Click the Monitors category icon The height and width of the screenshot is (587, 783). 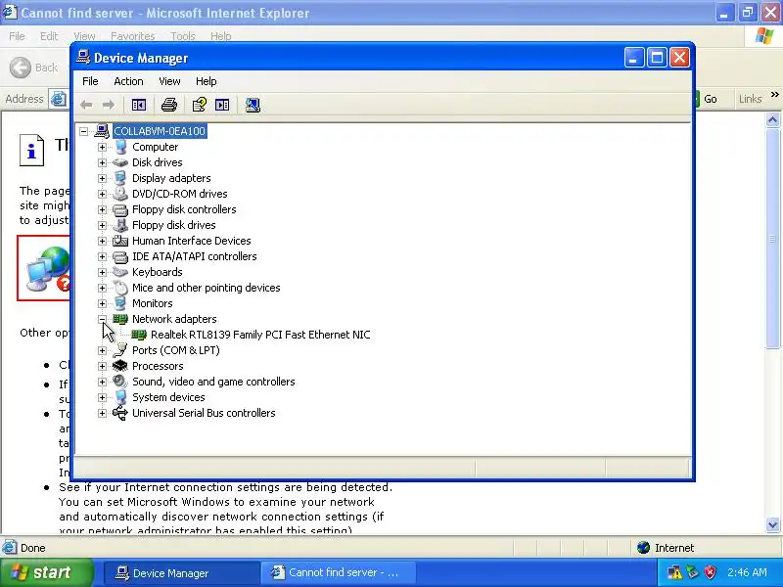click(x=120, y=303)
